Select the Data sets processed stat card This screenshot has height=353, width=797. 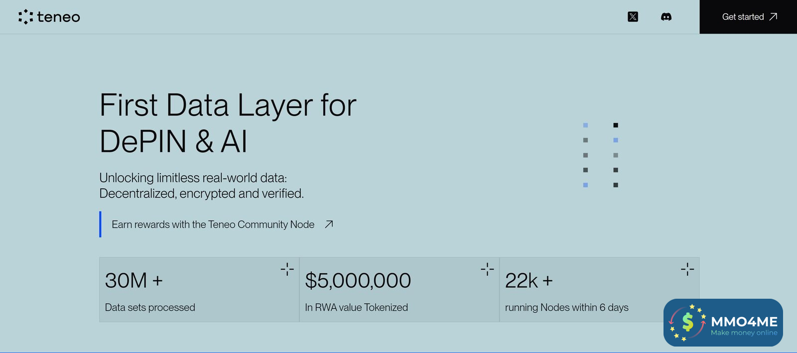pyautogui.click(x=199, y=290)
